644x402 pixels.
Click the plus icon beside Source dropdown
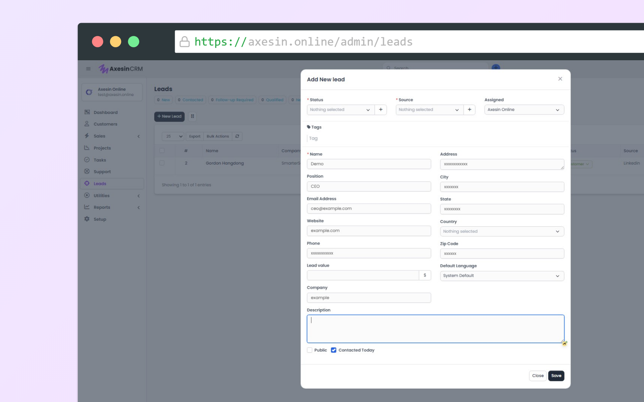coord(469,110)
